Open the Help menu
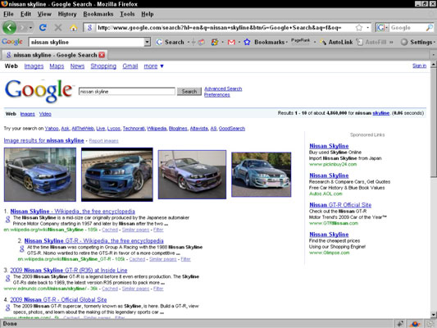Image resolution: width=437 pixels, height=328 pixels. tap(147, 14)
